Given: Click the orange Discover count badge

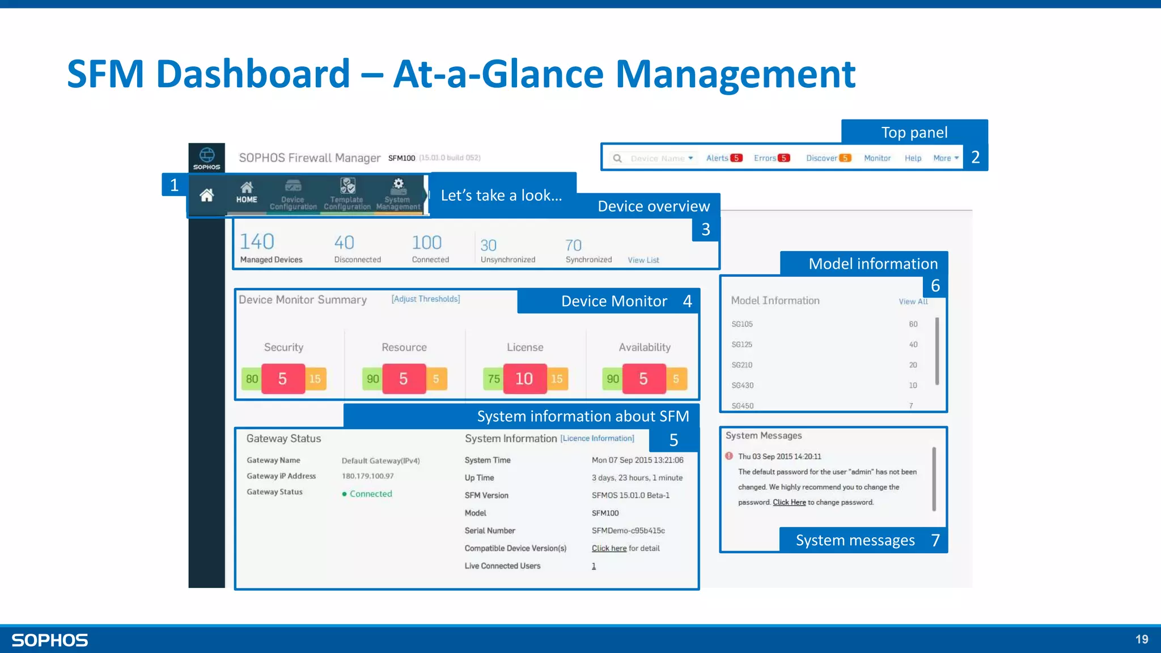Looking at the screenshot, I should pyautogui.click(x=845, y=158).
